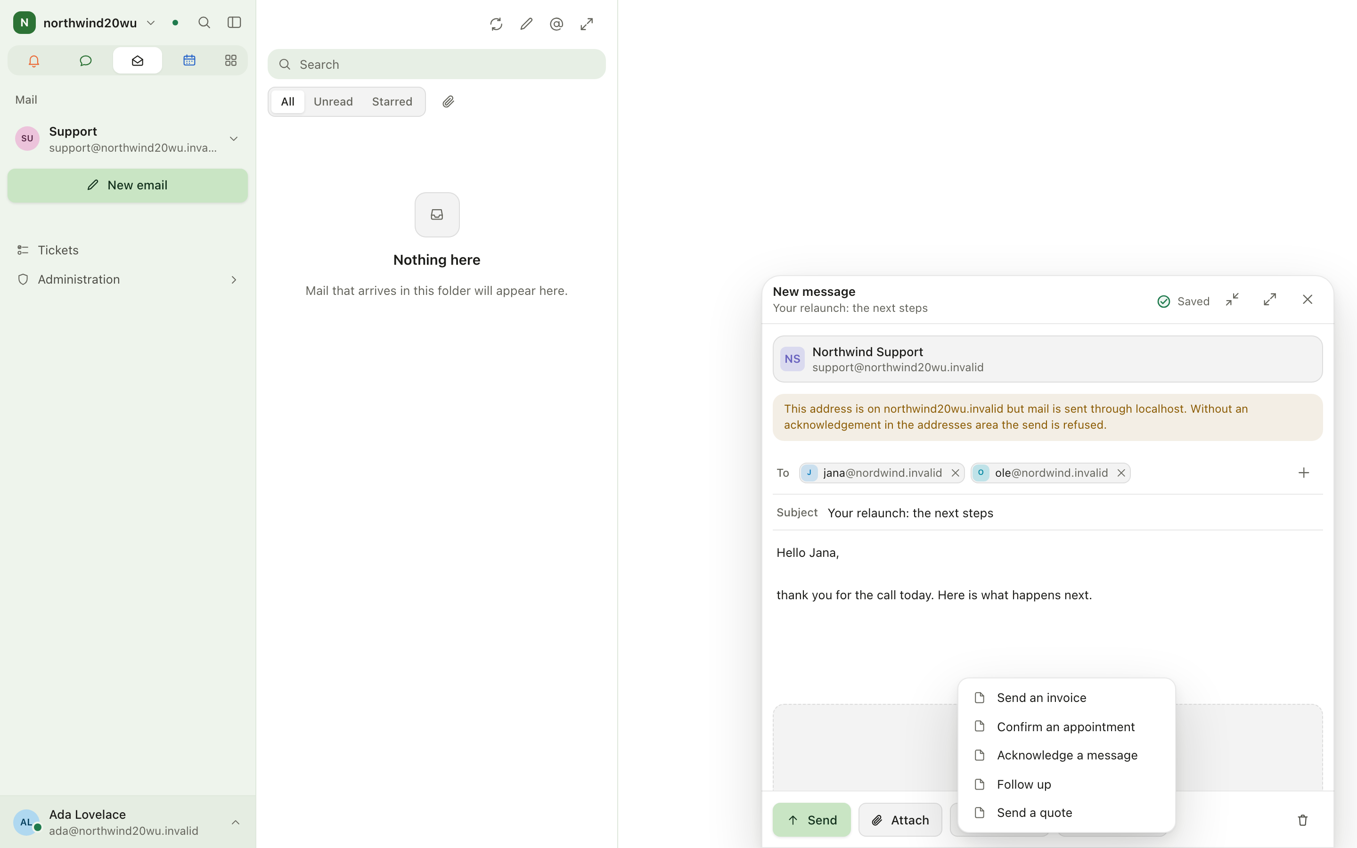
Task: Choose the Confirm an appointment template
Action: 1066,727
